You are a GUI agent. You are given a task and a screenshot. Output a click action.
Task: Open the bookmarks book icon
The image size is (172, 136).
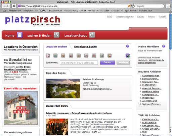coord(4,11)
